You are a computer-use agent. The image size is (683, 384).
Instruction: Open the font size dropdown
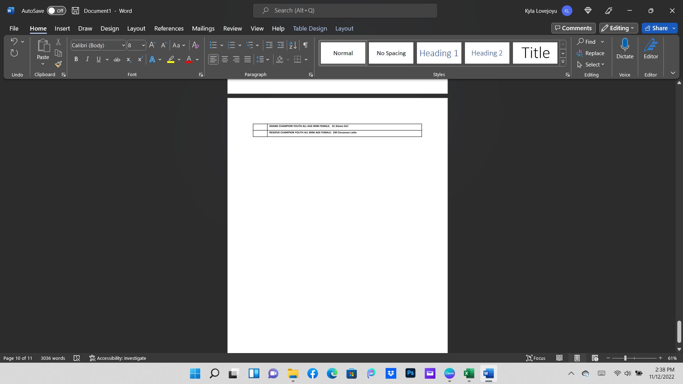click(143, 45)
